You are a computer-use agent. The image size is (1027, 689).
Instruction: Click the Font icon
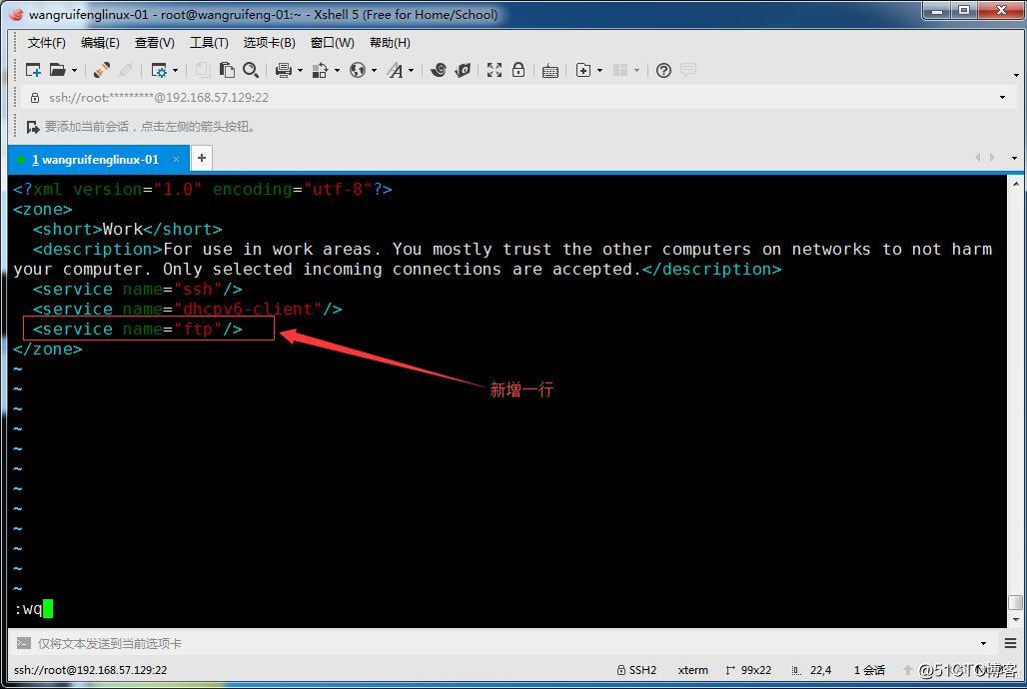pyautogui.click(x=395, y=70)
